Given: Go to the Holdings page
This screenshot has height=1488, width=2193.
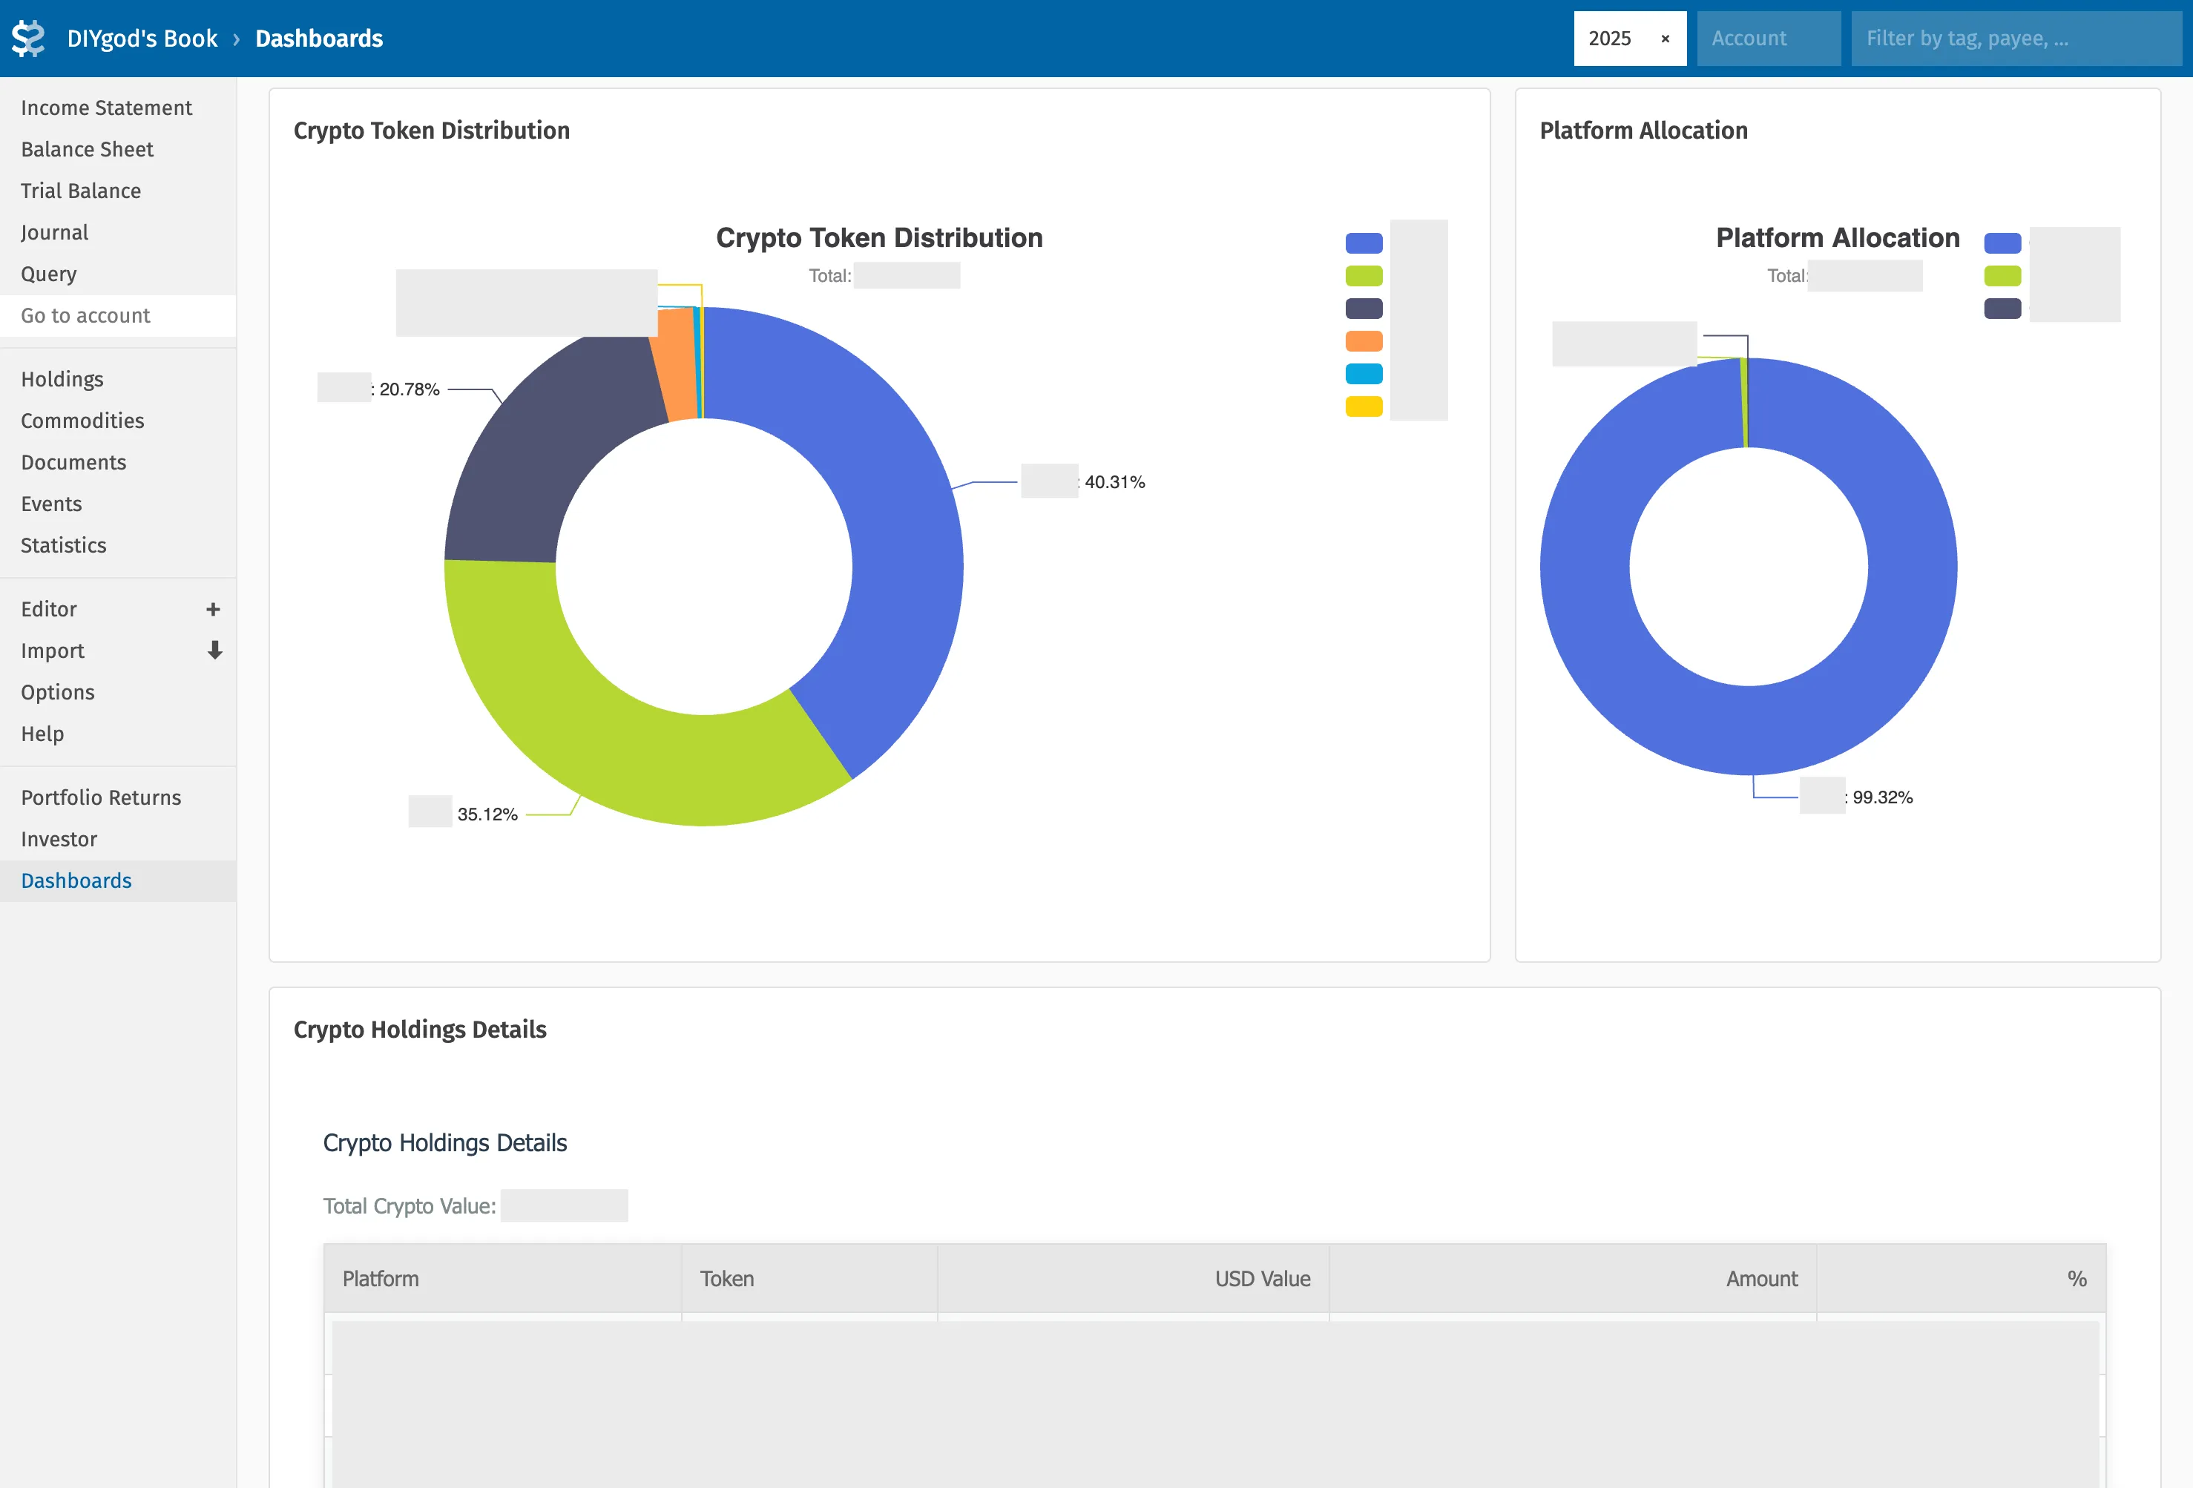Looking at the screenshot, I should click(62, 379).
